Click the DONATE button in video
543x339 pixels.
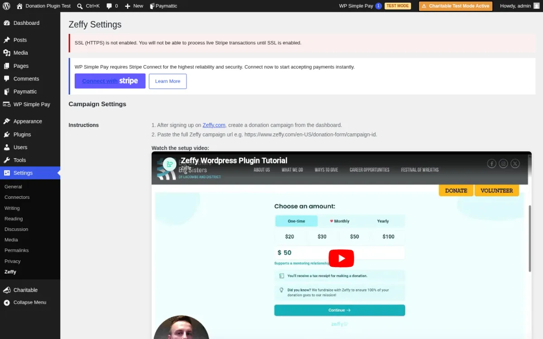tap(456, 191)
